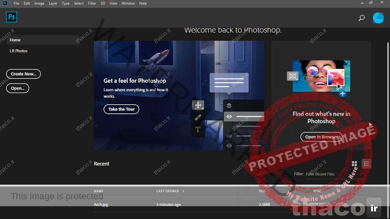Click the 2.3MB size cell
The image size is (390, 219).
point(264,204)
